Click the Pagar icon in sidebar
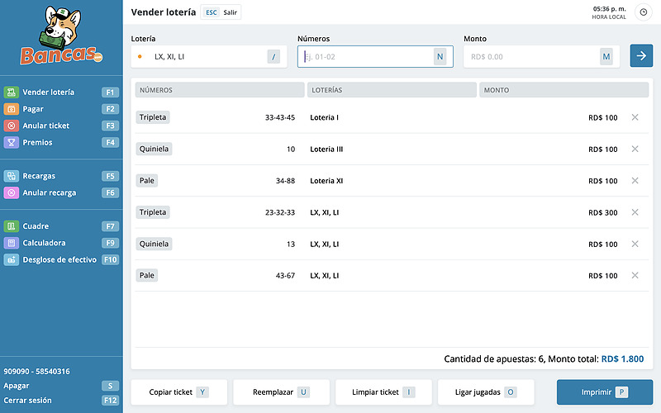 coord(11,109)
